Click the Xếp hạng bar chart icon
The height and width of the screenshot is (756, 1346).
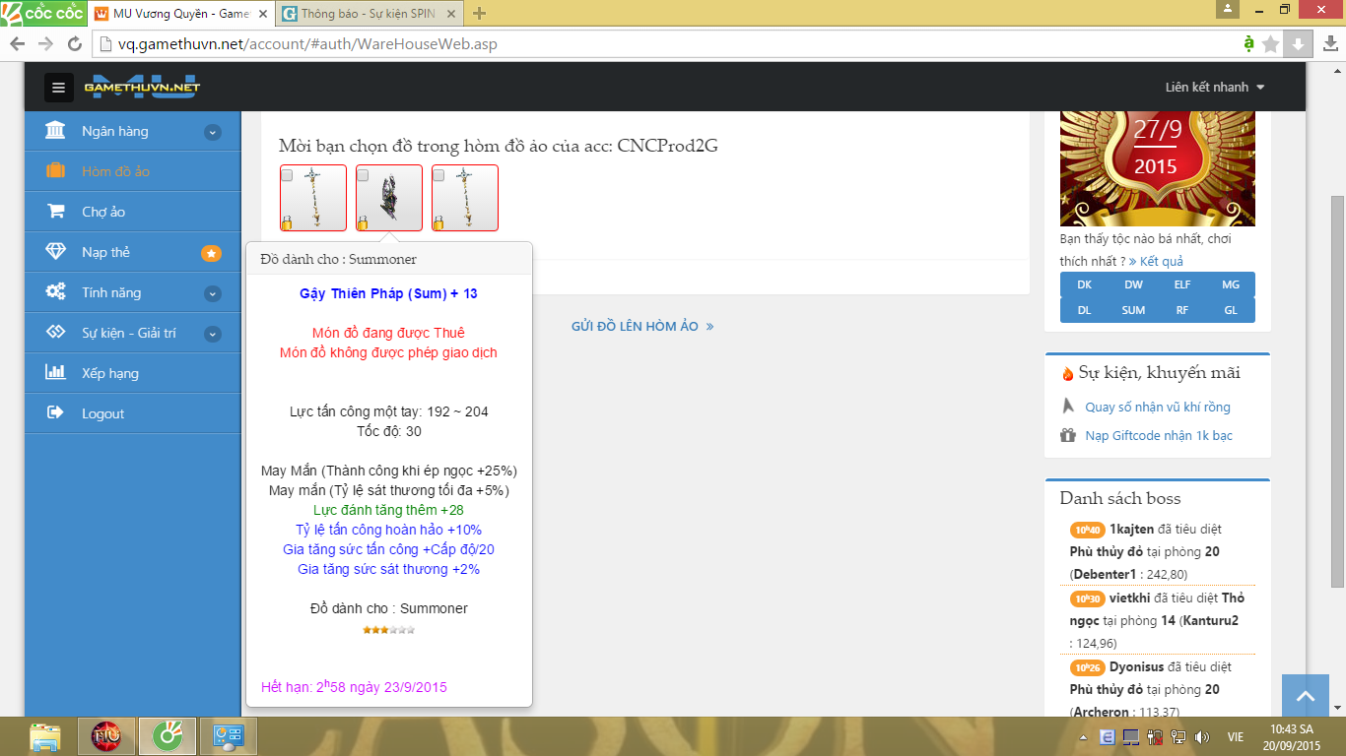click(x=56, y=373)
